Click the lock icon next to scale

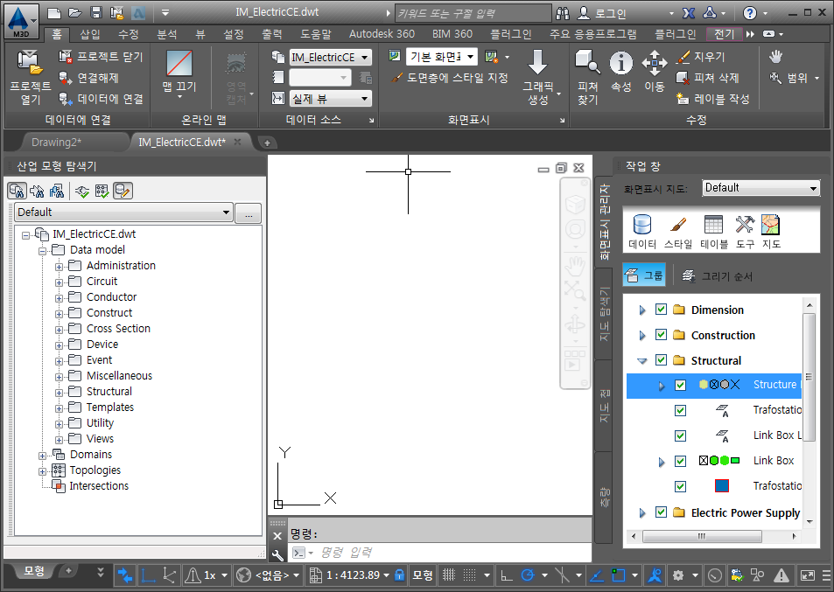tap(399, 575)
